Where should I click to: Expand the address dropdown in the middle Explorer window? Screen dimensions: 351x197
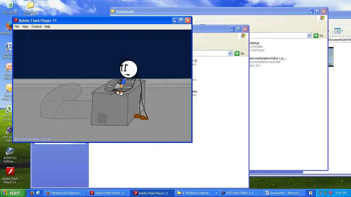coord(230,53)
